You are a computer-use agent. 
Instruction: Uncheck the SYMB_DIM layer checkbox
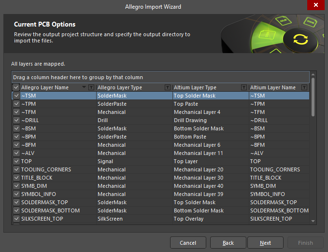pyautogui.click(x=16, y=186)
